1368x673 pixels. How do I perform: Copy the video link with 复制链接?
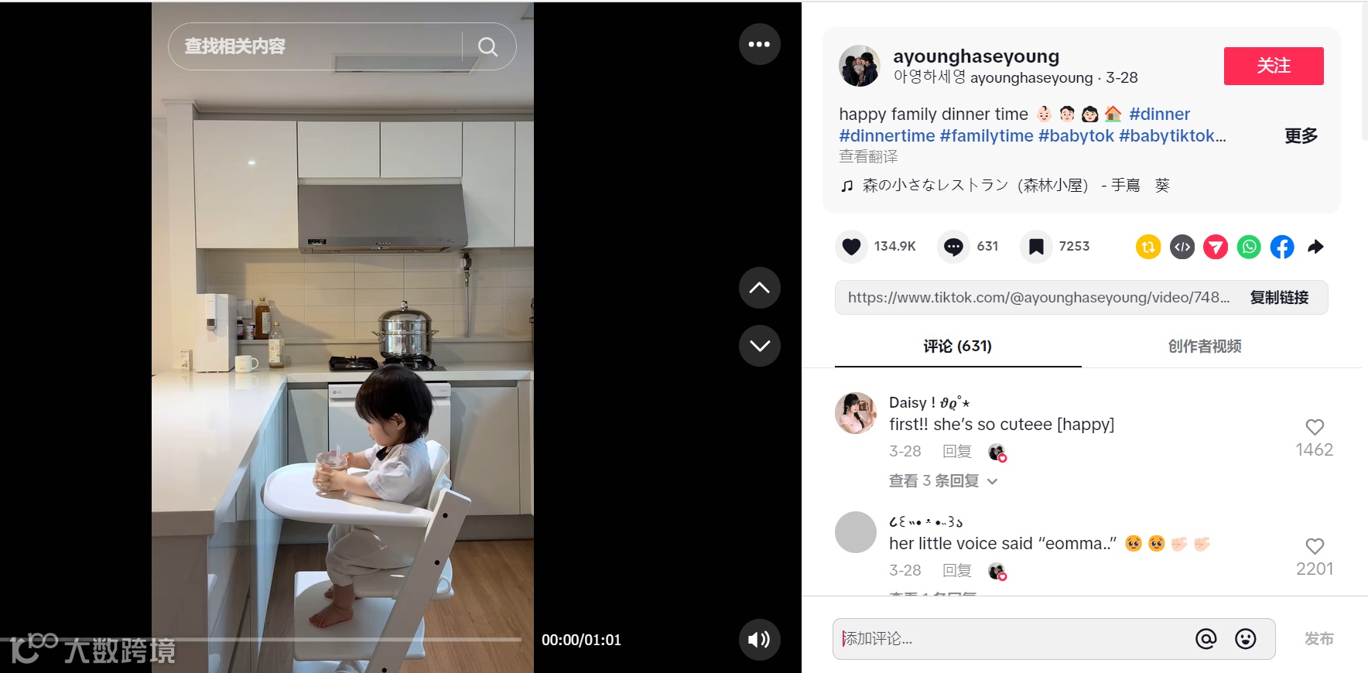click(1279, 298)
